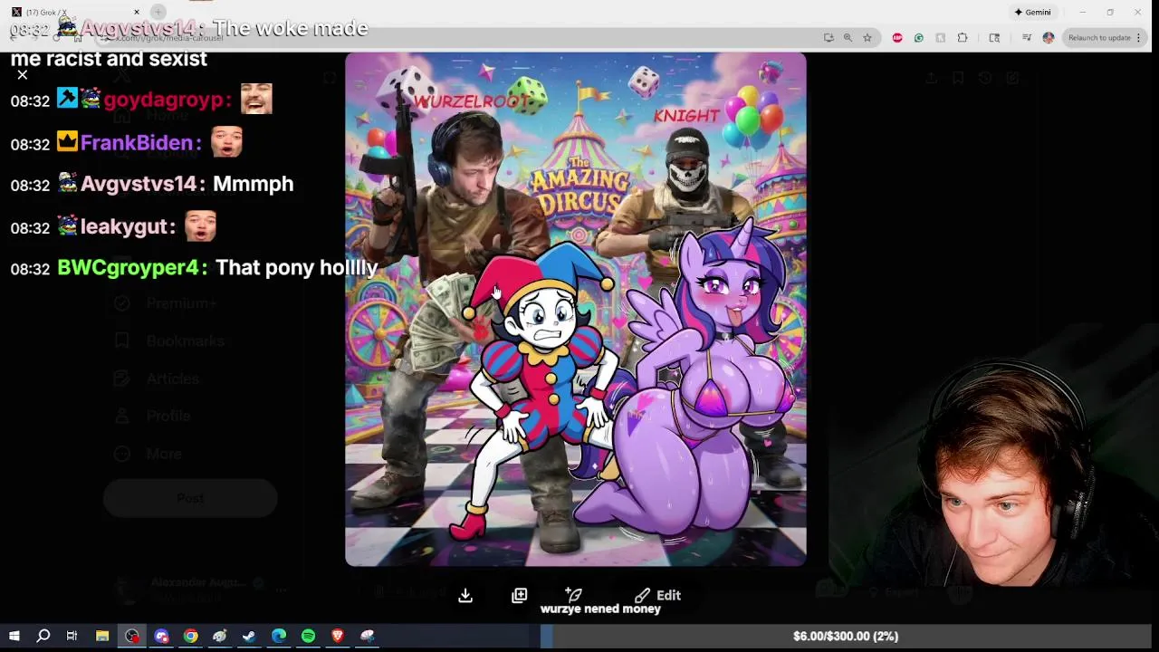Click the $6.00/$300.00 donation goal bar
The height and width of the screenshot is (652, 1159).
845,636
